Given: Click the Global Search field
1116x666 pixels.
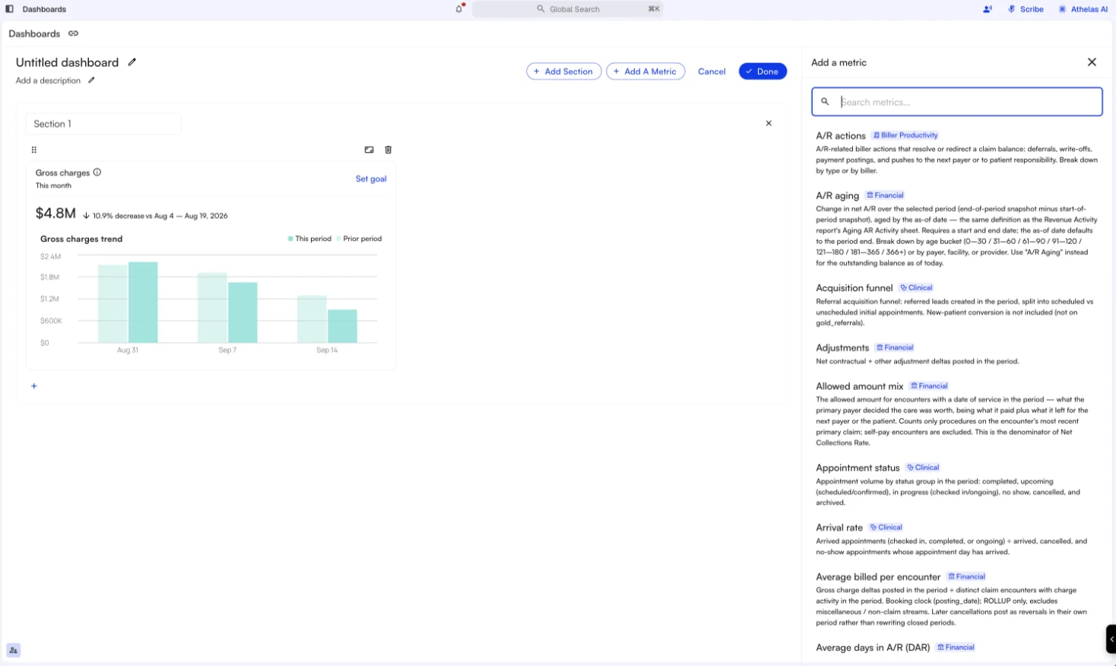Looking at the screenshot, I should [567, 9].
